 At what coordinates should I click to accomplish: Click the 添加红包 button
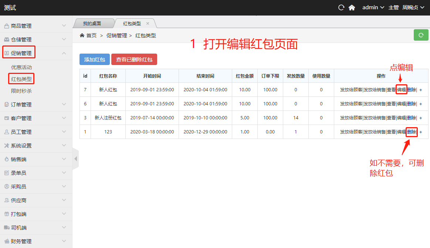tap(95, 60)
